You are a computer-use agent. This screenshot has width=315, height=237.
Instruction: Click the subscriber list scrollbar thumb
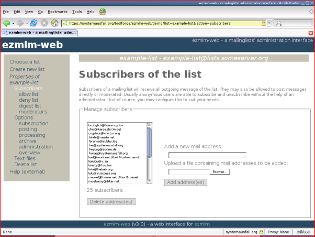pyautogui.click(x=149, y=143)
